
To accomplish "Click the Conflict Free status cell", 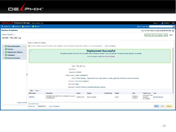I will (x=80, y=97).
